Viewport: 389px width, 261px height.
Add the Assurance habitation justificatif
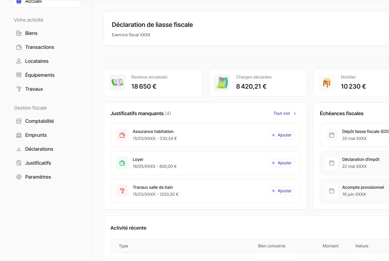[281, 135]
